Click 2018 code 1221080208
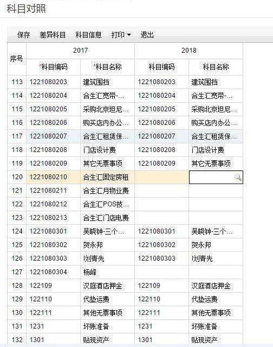Viewport: 273px width, 347px height. (157, 150)
